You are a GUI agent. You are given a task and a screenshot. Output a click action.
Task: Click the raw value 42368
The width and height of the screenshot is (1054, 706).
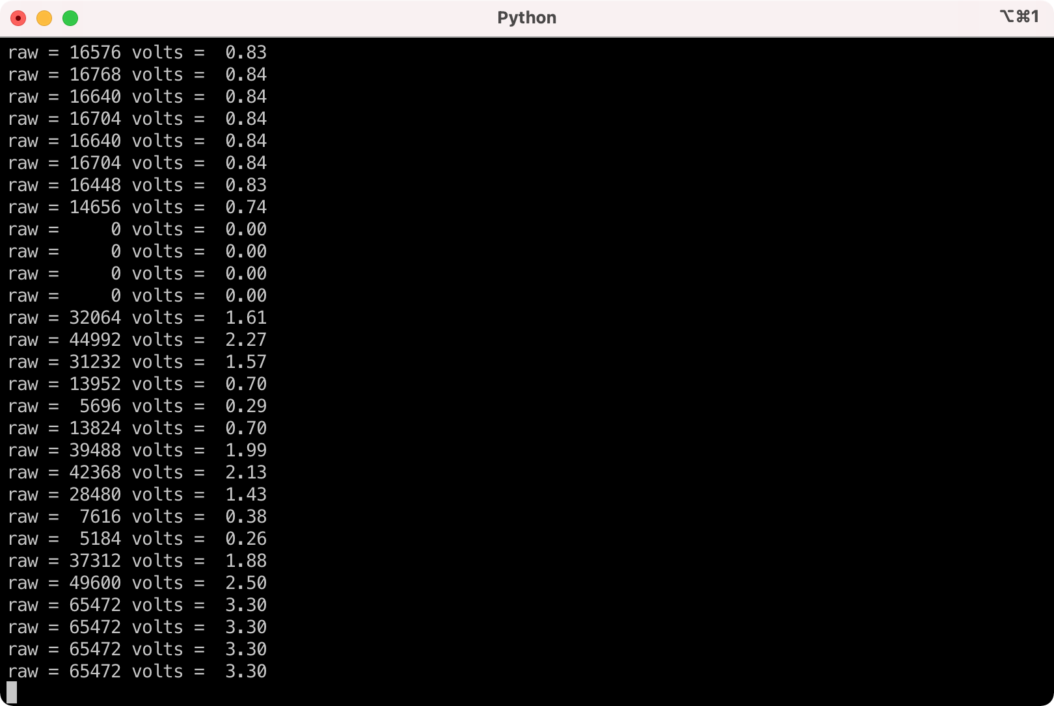tap(95, 473)
